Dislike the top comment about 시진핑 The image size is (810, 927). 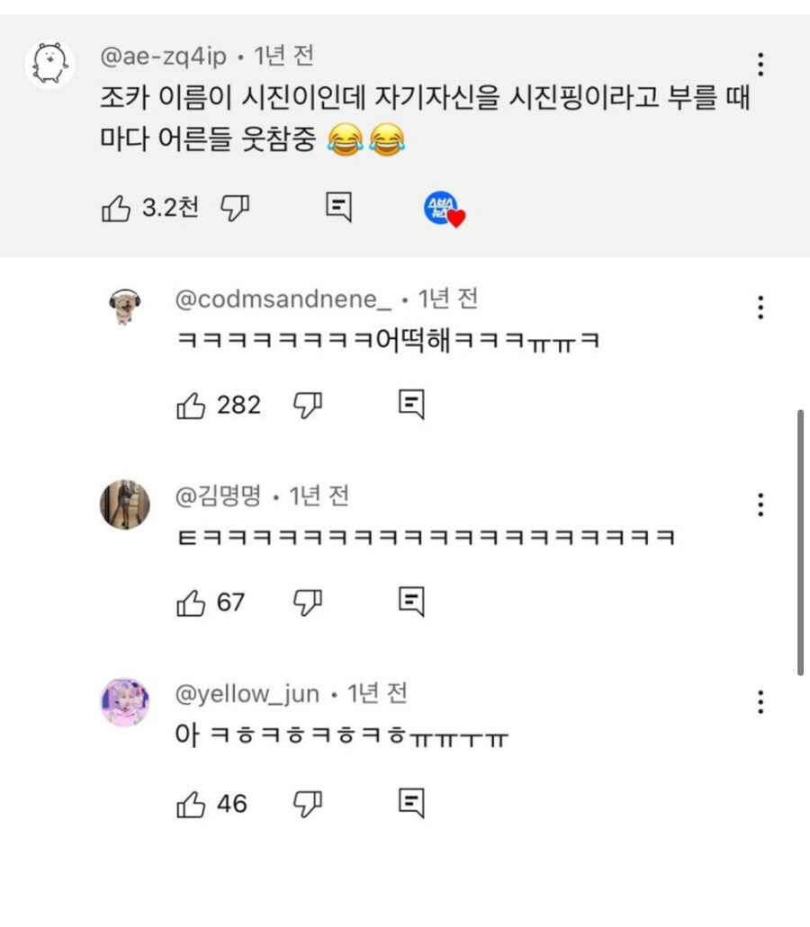(236, 209)
